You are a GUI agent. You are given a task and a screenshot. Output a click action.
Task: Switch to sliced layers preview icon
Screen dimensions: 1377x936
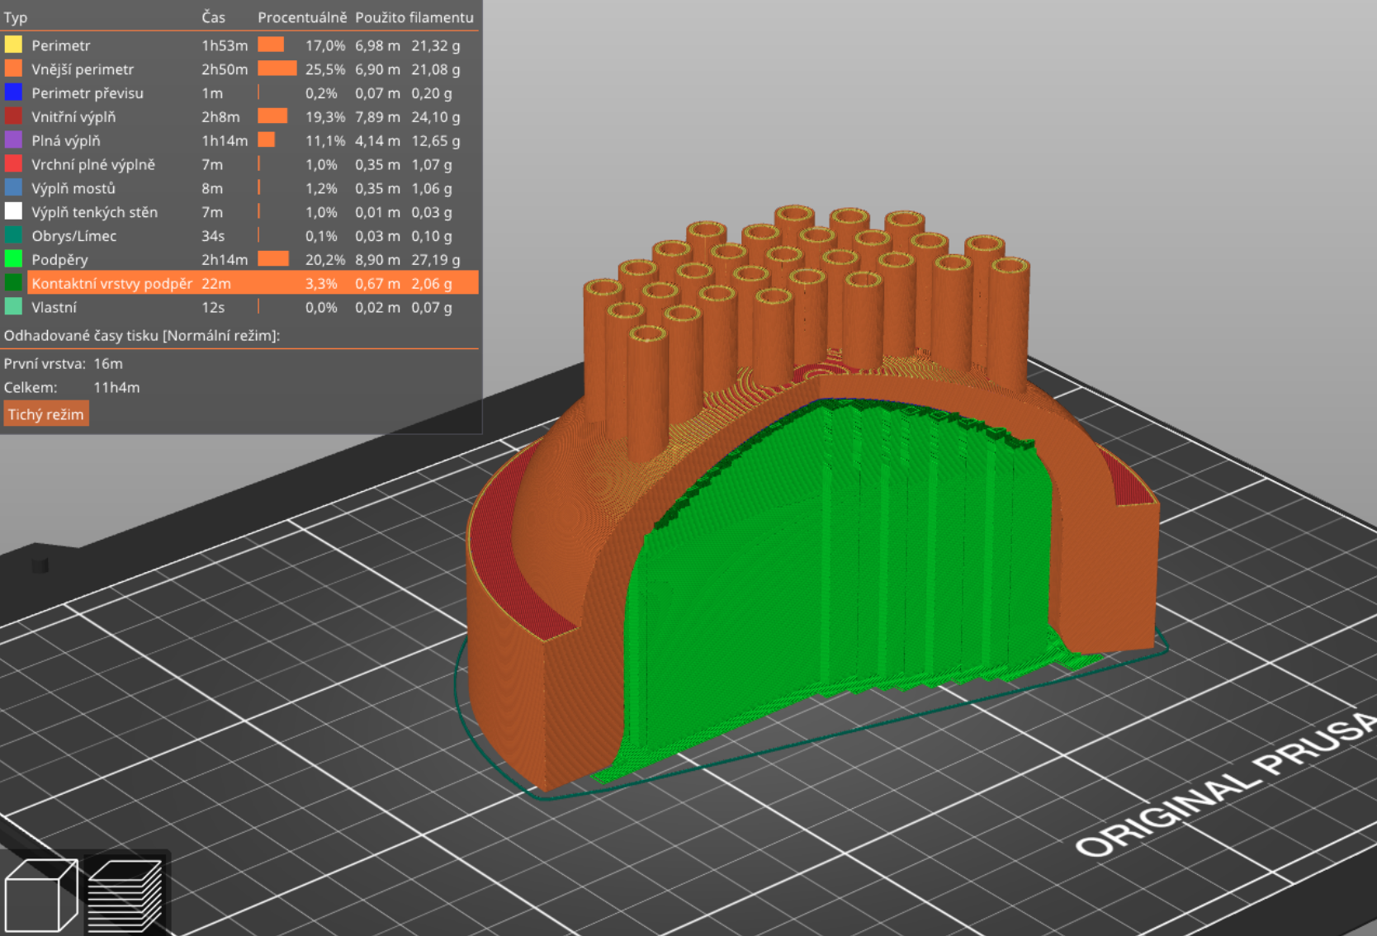point(124,896)
